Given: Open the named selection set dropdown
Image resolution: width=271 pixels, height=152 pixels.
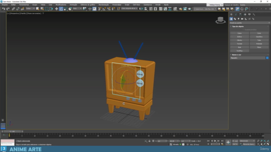Looking at the screenshot, I should pos(129,8).
